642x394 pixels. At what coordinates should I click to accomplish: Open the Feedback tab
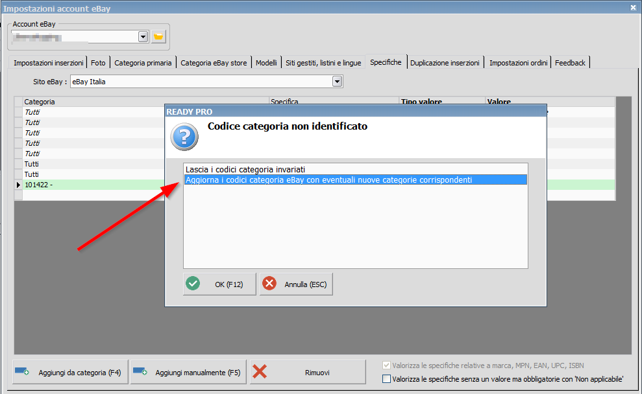(x=571, y=62)
